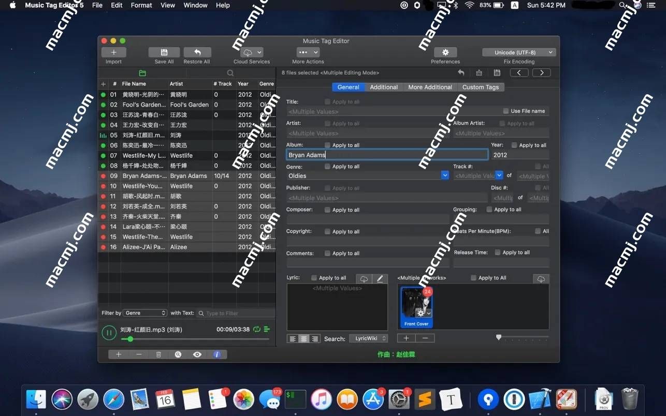666x416 pixels.
Task: Open the LyricWiki search source dropdown
Action: click(x=368, y=338)
